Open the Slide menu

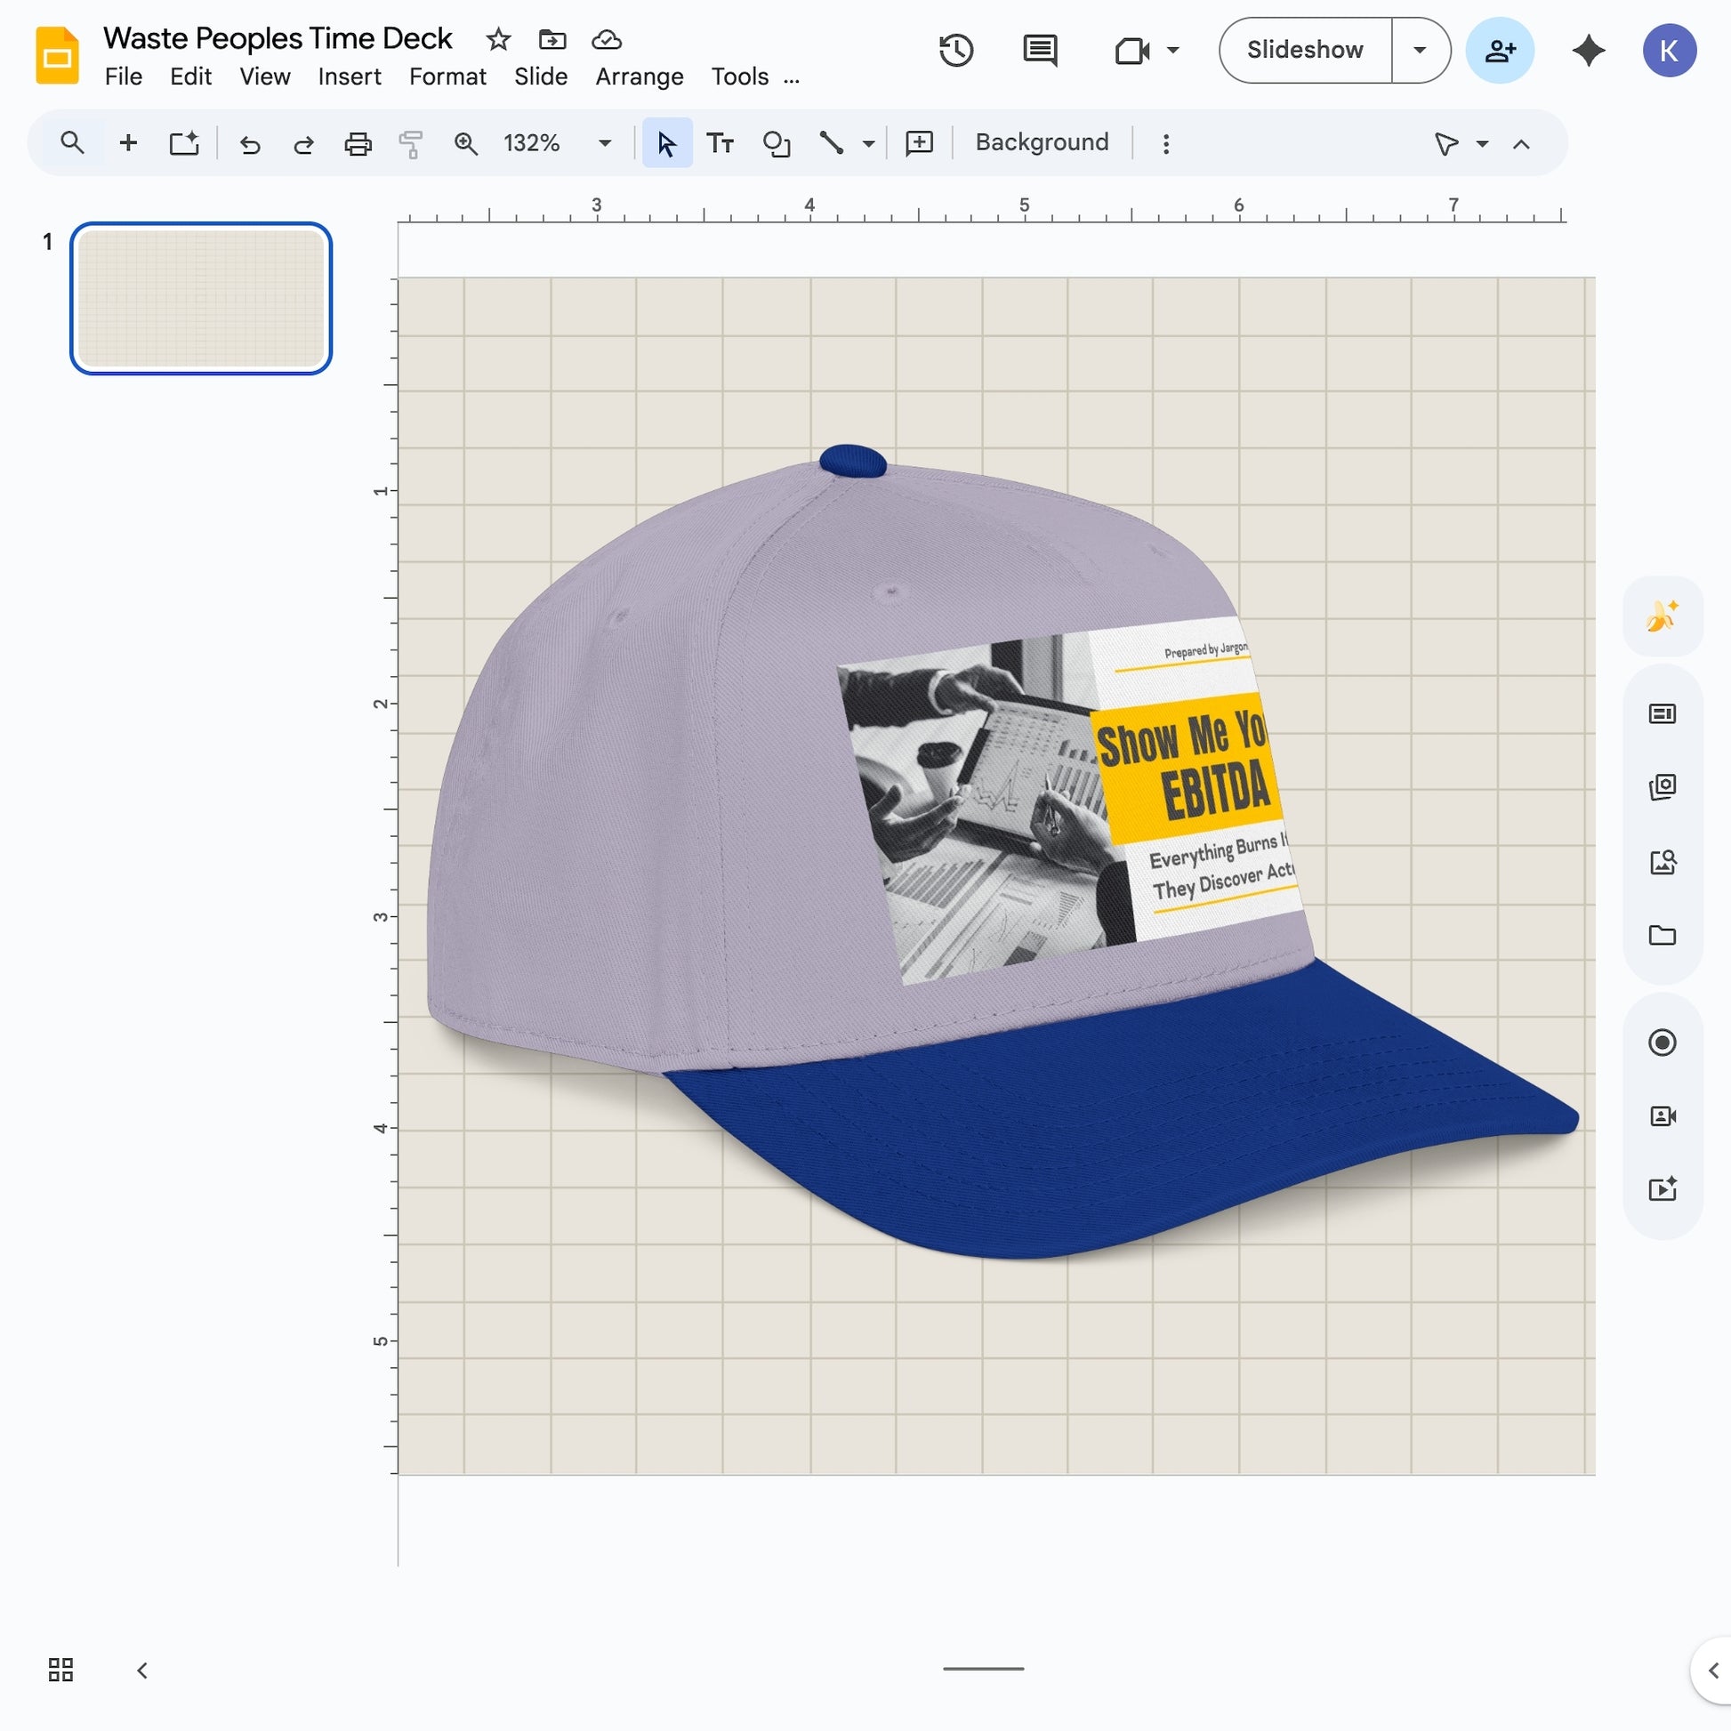coord(541,77)
